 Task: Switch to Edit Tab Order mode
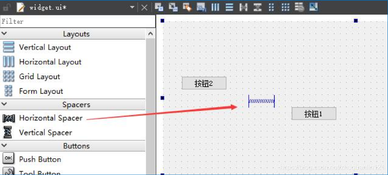201,7
